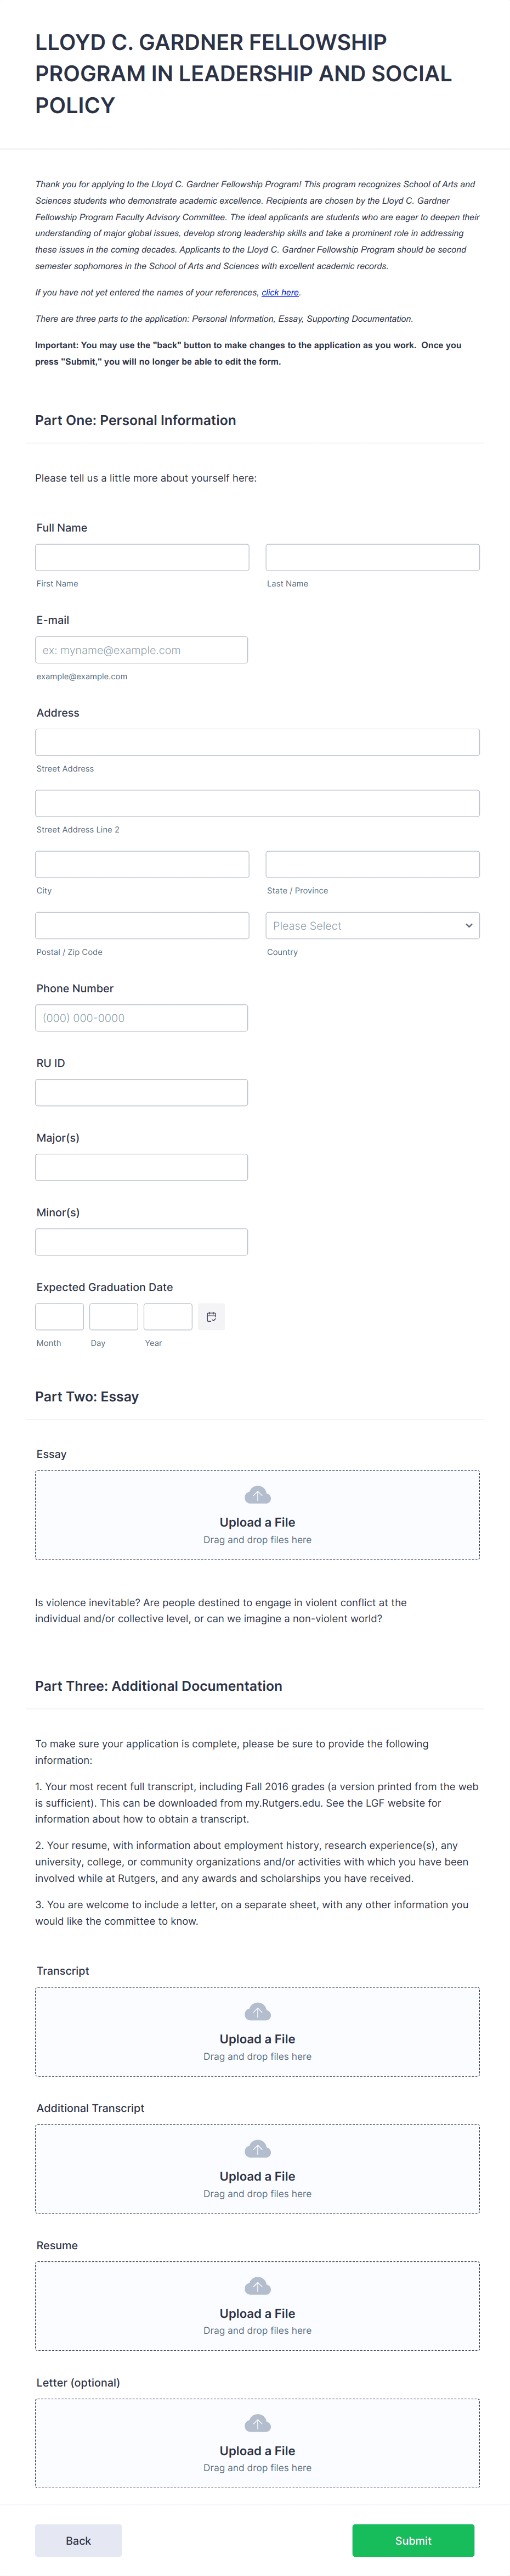Click inside the First Name field
The image size is (510, 2576).
pyautogui.click(x=141, y=557)
